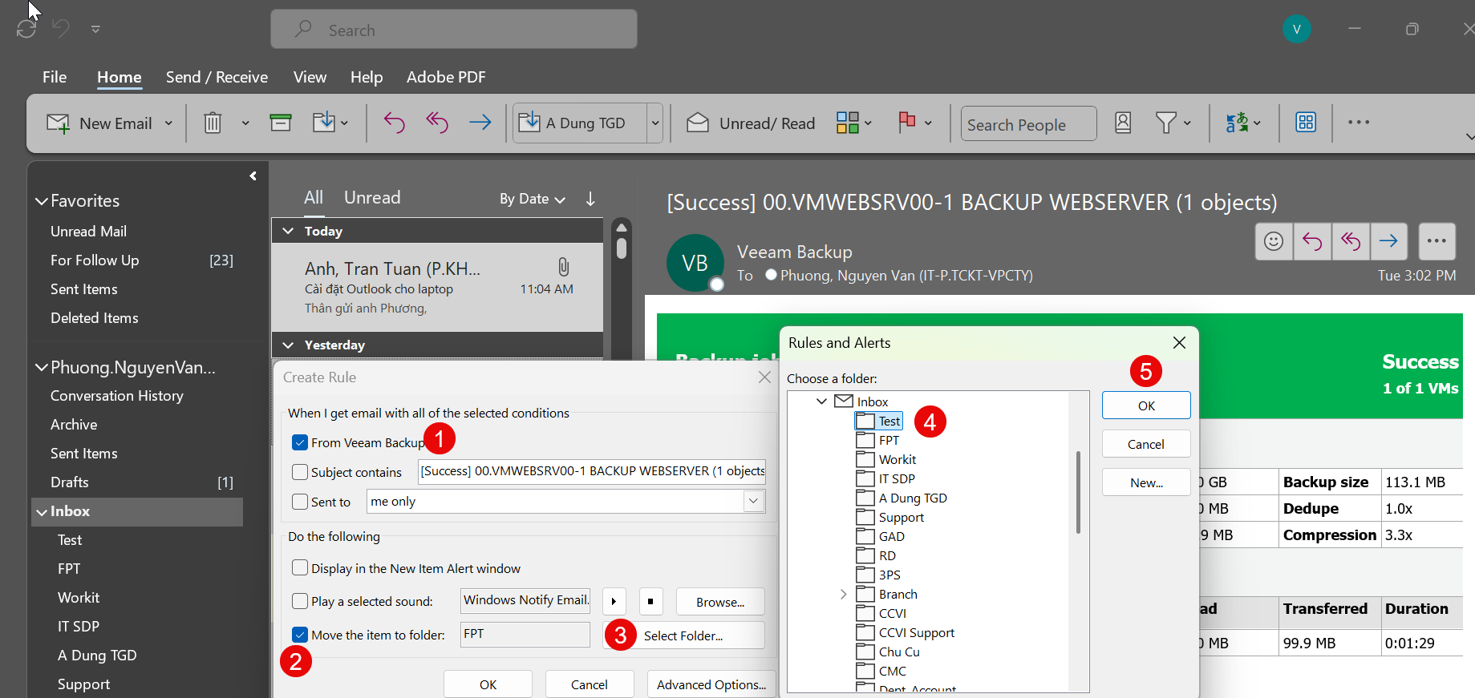Viewport: 1475px width, 698px height.
Task: Click the emoji reaction button on email
Action: (1273, 241)
